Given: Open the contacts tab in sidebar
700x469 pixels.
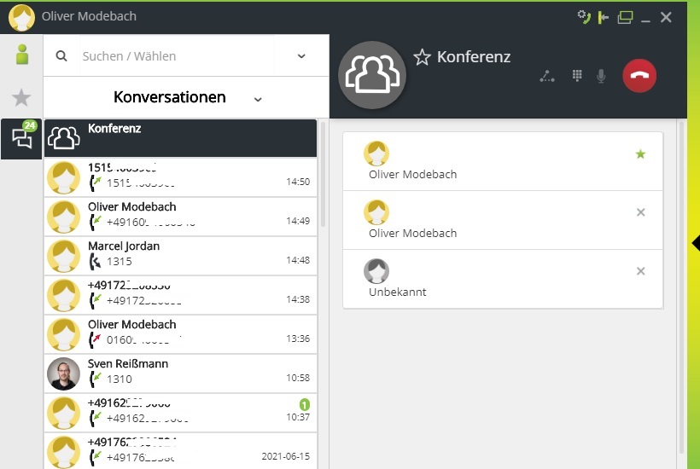Looking at the screenshot, I should (x=21, y=55).
